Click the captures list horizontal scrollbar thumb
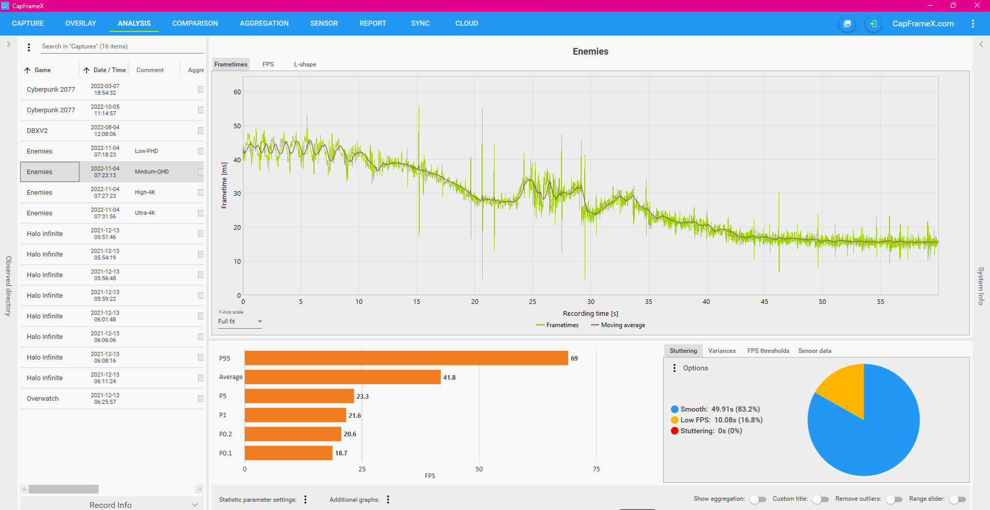 point(63,489)
